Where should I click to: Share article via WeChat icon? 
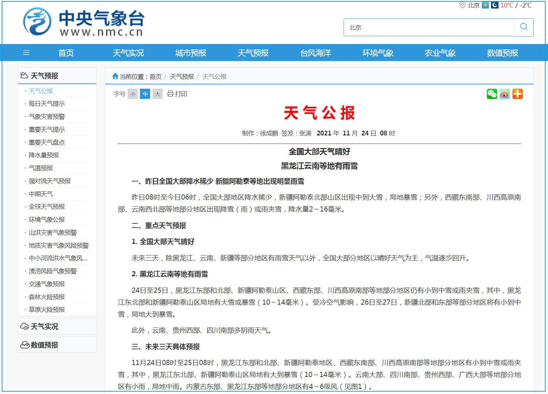[x=492, y=94]
